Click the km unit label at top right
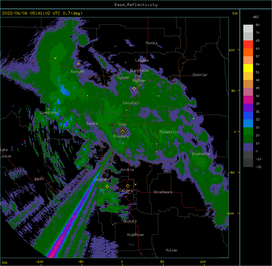This screenshot has width=272, height=266. [235, 13]
